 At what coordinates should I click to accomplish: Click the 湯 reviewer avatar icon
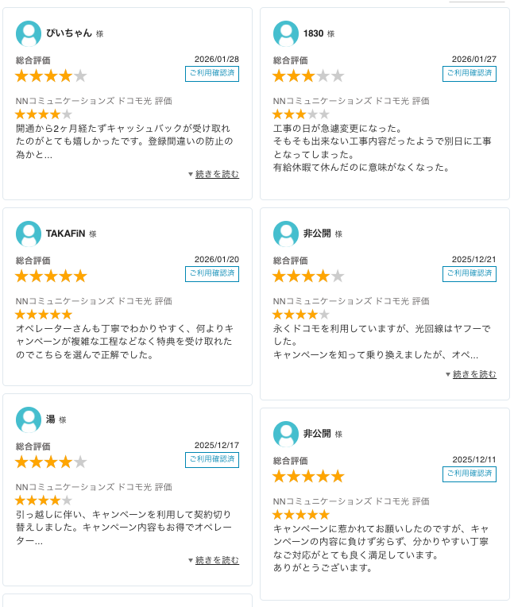click(x=29, y=419)
